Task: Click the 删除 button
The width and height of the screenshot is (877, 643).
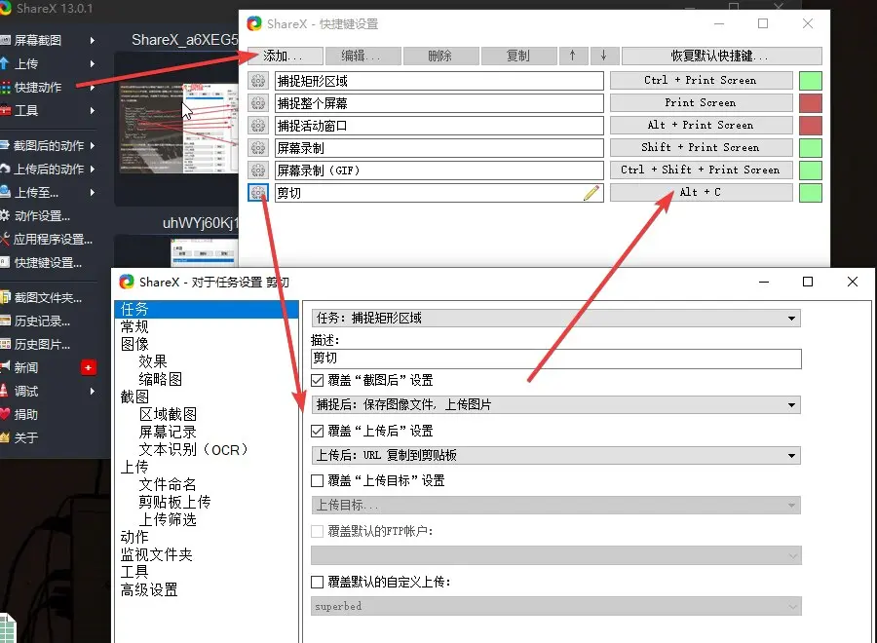Action: coord(440,56)
